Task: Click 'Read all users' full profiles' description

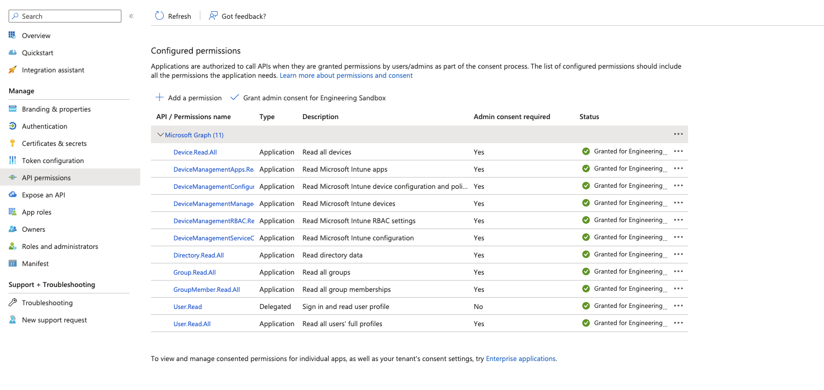Action: (x=342, y=323)
